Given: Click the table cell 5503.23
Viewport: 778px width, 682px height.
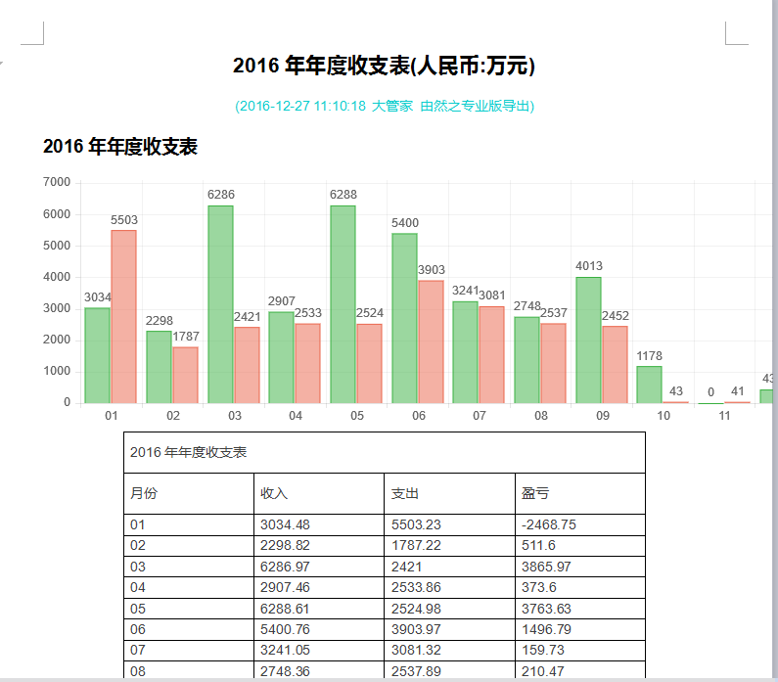Looking at the screenshot, I should point(449,524).
